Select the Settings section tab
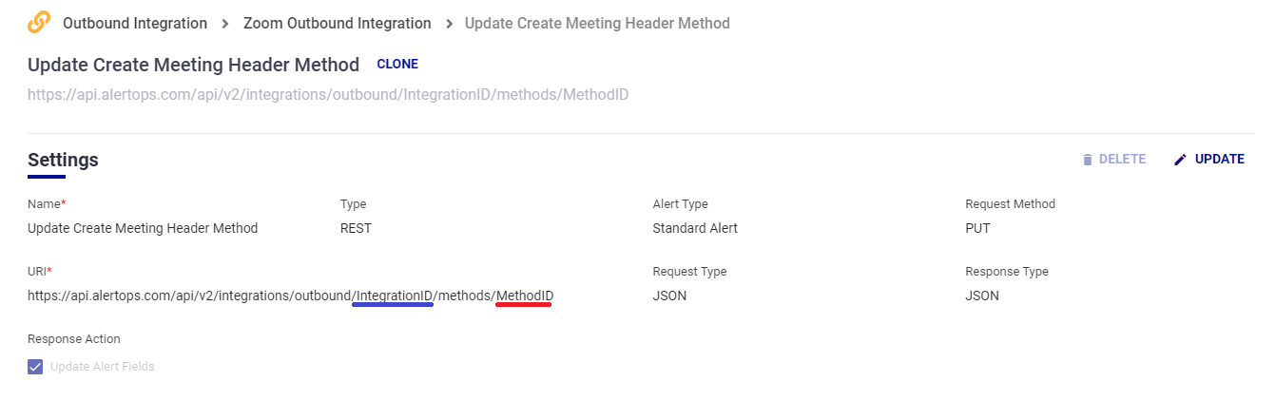The image size is (1276, 401). 63,161
